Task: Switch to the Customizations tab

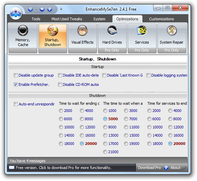Action: pyautogui.click(x=162, y=19)
